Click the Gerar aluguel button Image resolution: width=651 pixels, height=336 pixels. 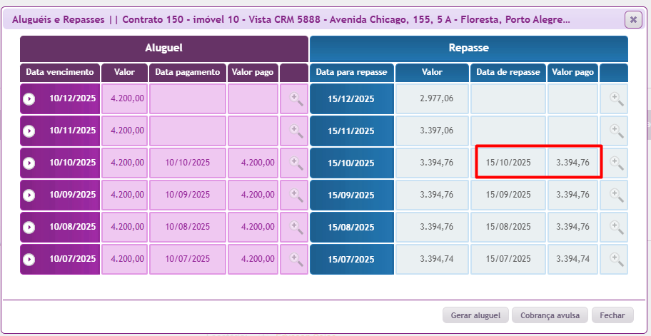coord(475,315)
